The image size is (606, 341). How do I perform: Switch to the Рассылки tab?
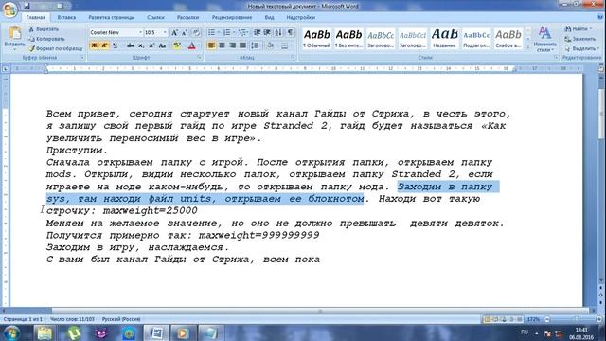coord(187,17)
